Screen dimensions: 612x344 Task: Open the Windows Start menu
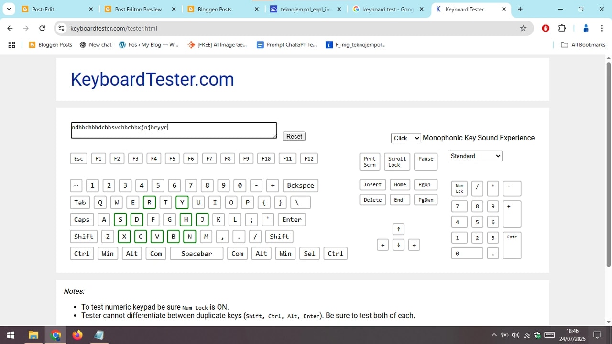[x=11, y=335]
